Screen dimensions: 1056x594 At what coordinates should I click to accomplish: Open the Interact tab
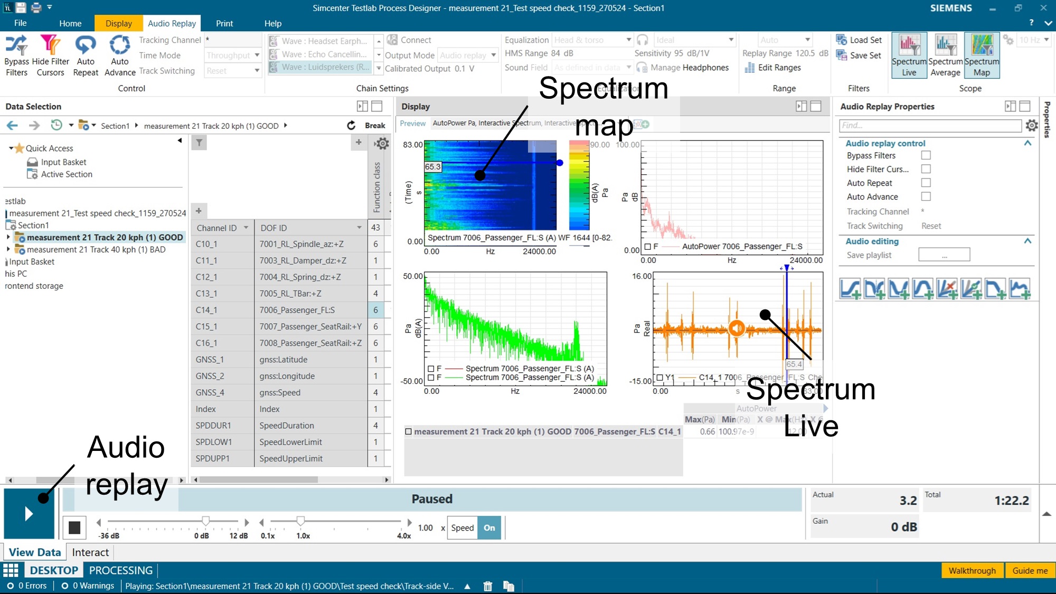90,552
